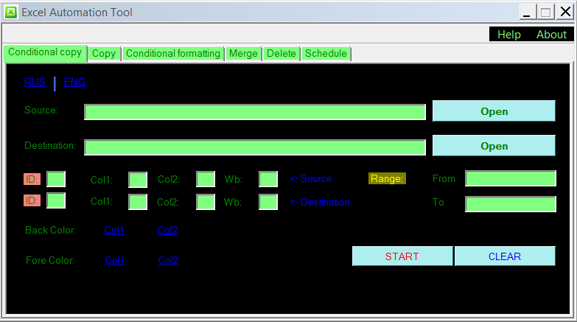Click the 'Fore Color:' label
This screenshot has width=577, height=322.
point(50,261)
